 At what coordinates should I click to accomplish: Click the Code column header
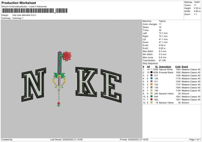click(x=178, y=67)
